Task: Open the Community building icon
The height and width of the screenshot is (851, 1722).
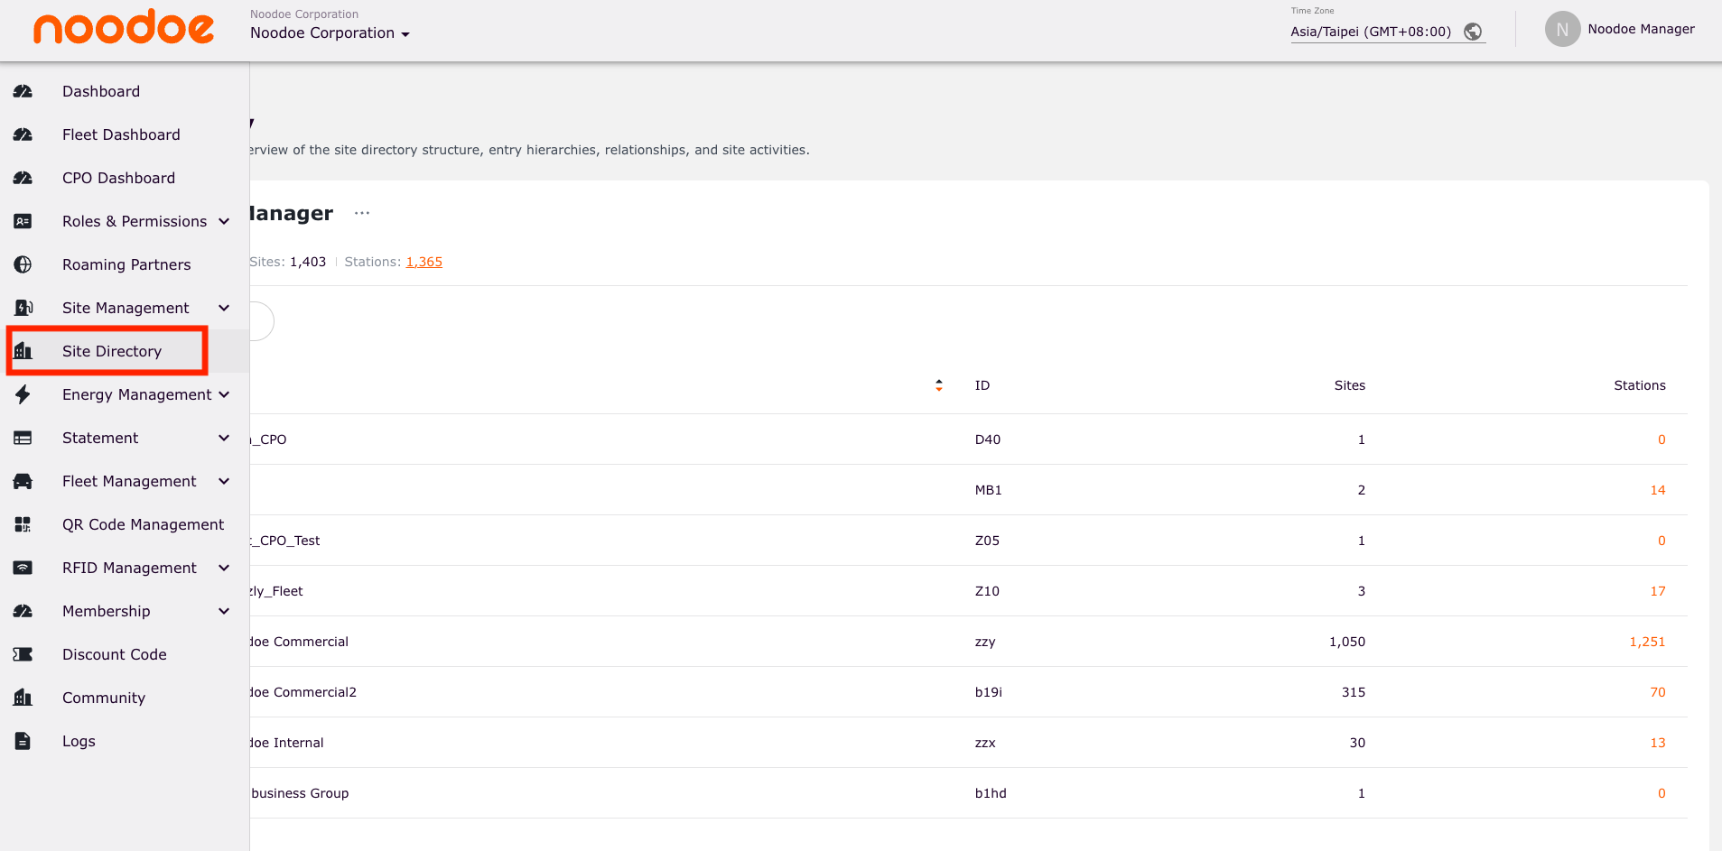Action: [23, 698]
